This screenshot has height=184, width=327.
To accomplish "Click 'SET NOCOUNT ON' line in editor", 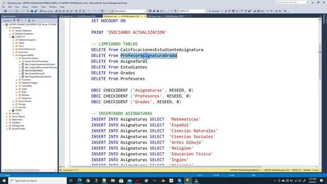I will 108,20.
